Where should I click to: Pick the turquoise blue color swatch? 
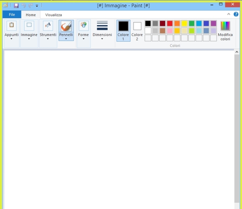click(x=199, y=23)
